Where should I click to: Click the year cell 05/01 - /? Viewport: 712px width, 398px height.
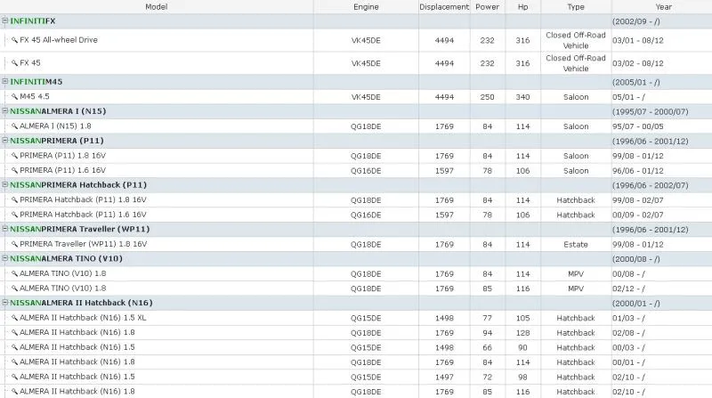[x=628, y=97]
